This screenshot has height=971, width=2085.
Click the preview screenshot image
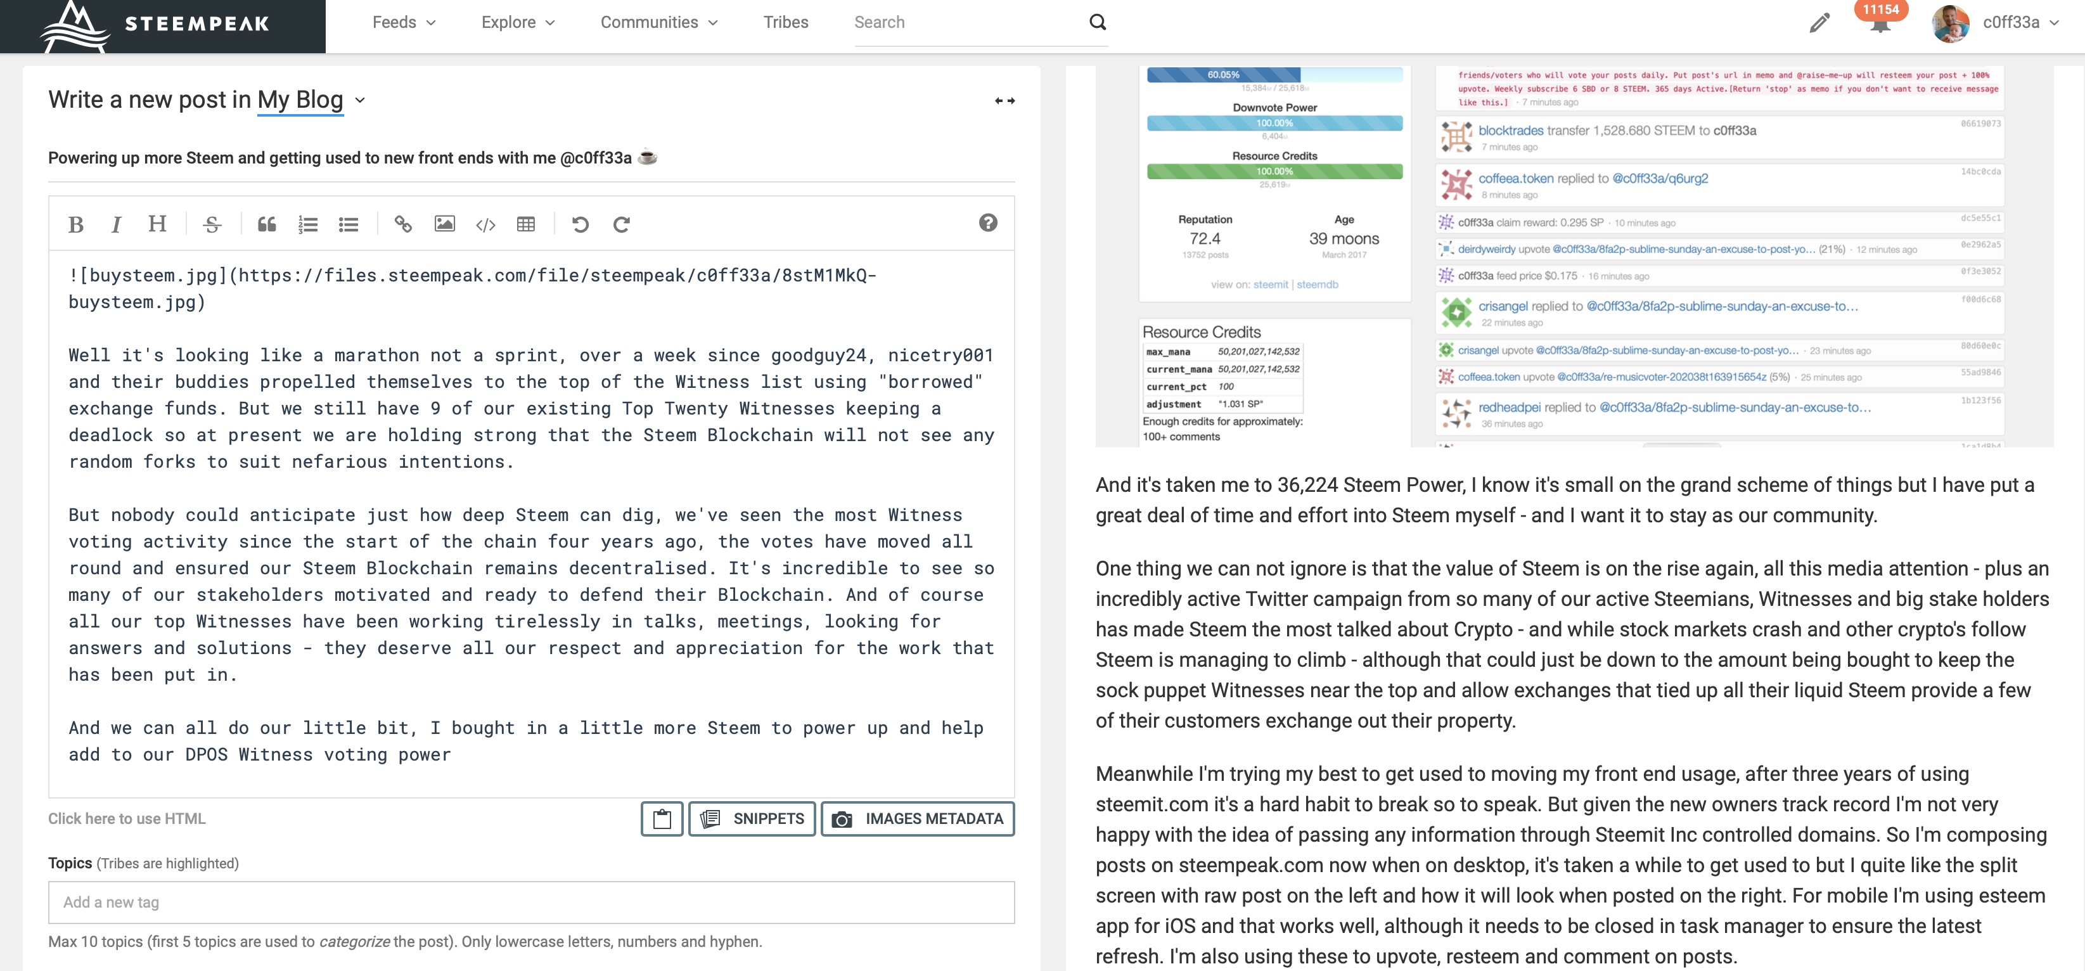[x=1574, y=255]
